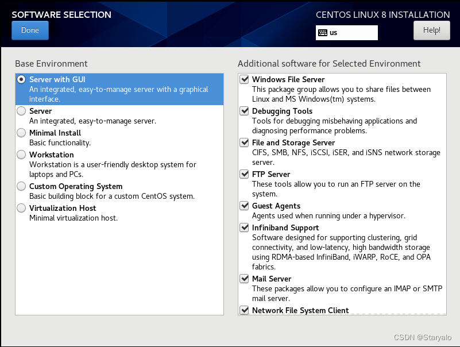Uncheck the Infiniband Support checkbox
This screenshot has width=460, height=347.
244,228
